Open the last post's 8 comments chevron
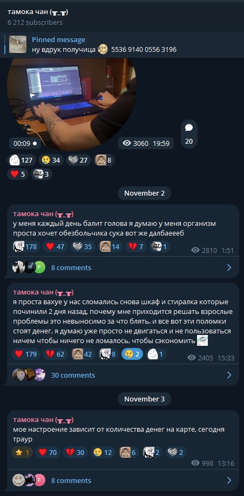 point(229,480)
